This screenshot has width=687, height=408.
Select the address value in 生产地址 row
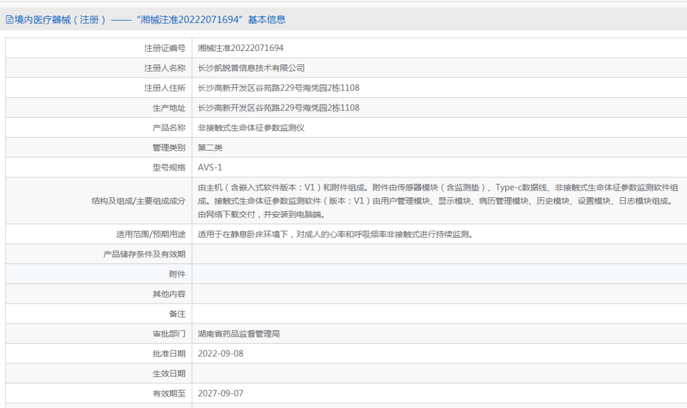278,107
